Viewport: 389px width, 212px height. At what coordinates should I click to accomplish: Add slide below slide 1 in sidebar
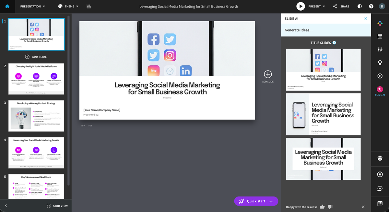pyautogui.click(x=36, y=57)
